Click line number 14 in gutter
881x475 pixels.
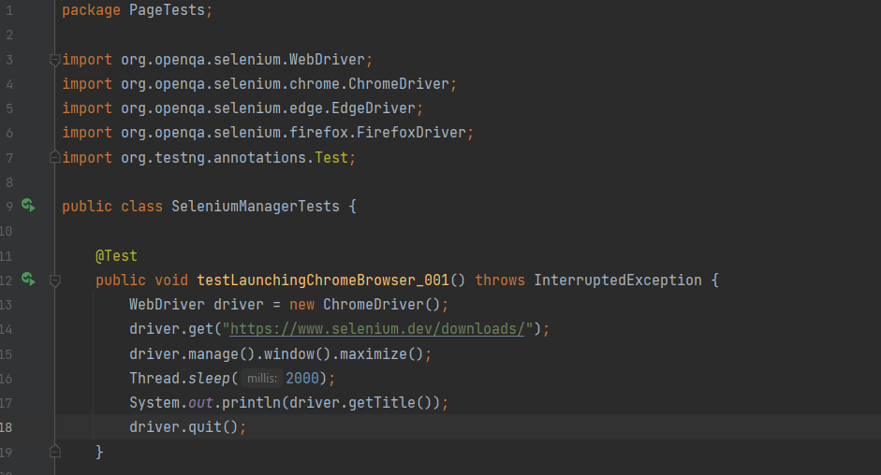(6, 329)
